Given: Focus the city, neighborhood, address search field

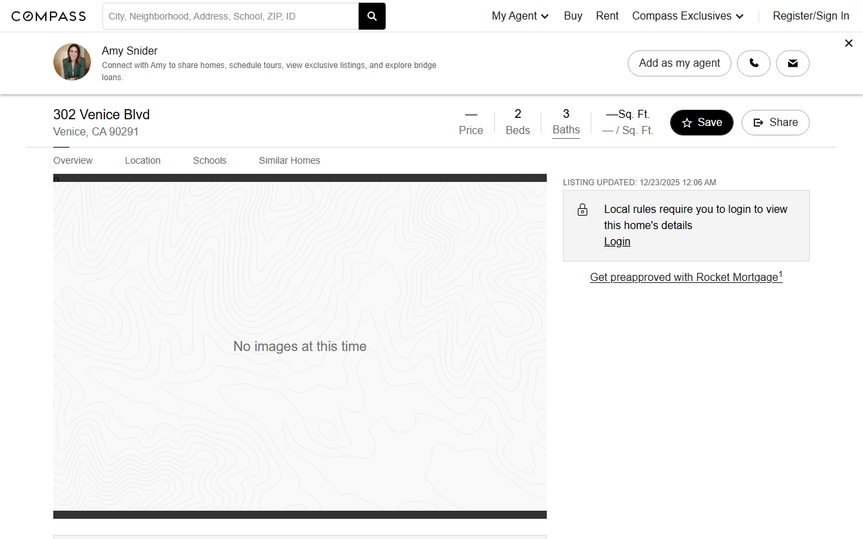Looking at the screenshot, I should tap(231, 16).
